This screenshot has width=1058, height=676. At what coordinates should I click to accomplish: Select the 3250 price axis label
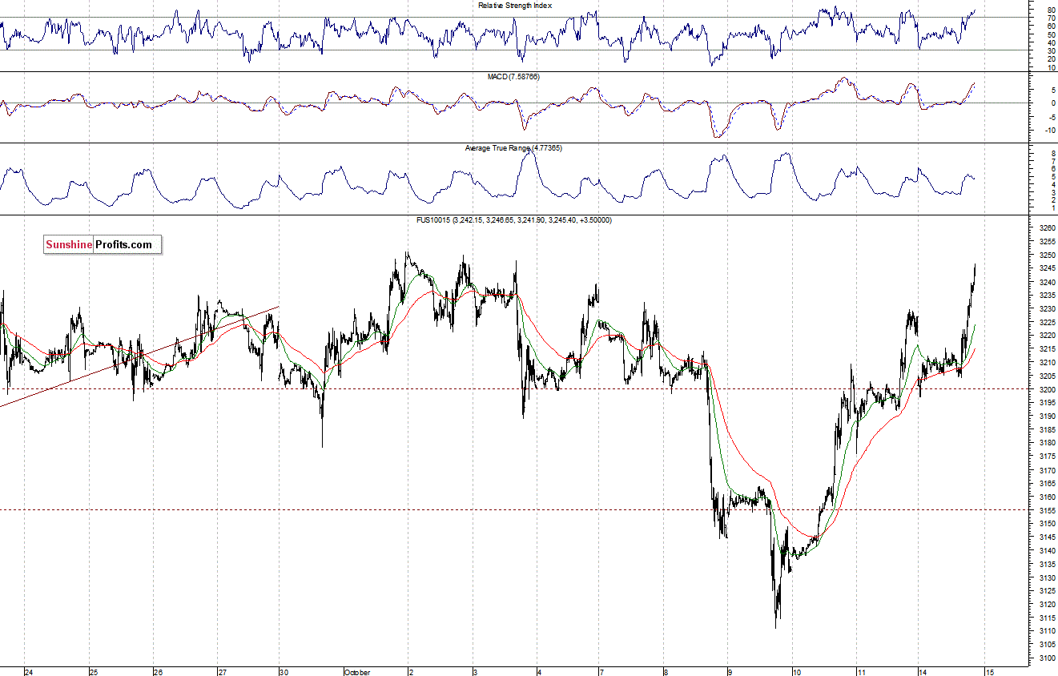point(1047,256)
